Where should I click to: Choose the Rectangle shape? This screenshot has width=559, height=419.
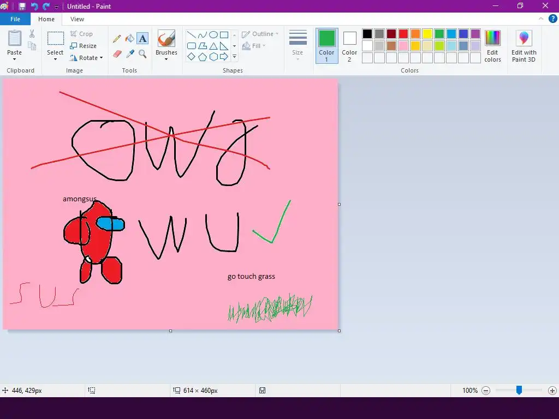click(x=224, y=34)
